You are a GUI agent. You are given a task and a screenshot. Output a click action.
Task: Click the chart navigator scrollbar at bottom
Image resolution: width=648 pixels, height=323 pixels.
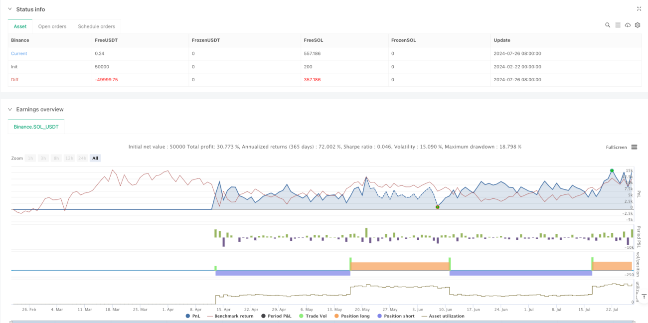tap(324, 322)
